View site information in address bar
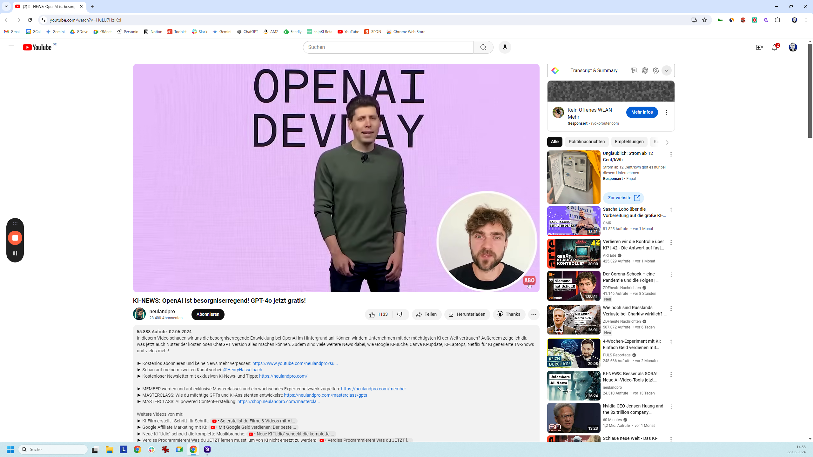The height and width of the screenshot is (457, 813). [44, 20]
